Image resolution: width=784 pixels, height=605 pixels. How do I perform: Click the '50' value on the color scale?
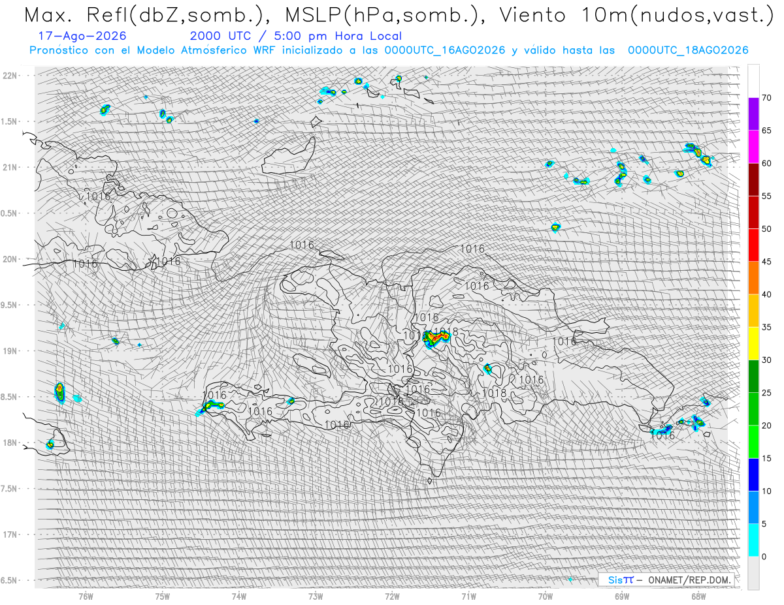click(766, 229)
